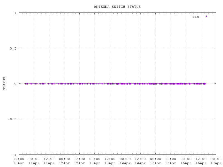Click the 12:00 10Apr x-axis label
This screenshot has width=223, height=167.
click(x=19, y=161)
